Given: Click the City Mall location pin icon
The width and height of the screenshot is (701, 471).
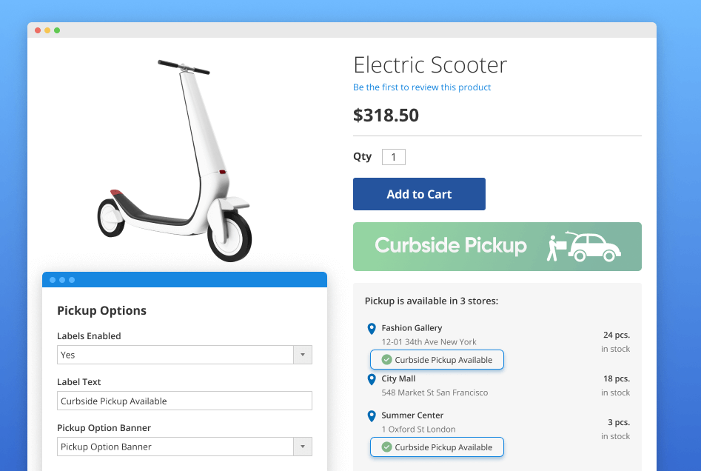Looking at the screenshot, I should pyautogui.click(x=372, y=379).
